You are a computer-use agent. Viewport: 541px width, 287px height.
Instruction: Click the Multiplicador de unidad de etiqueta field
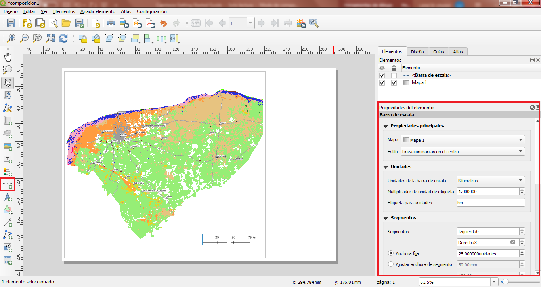click(487, 191)
